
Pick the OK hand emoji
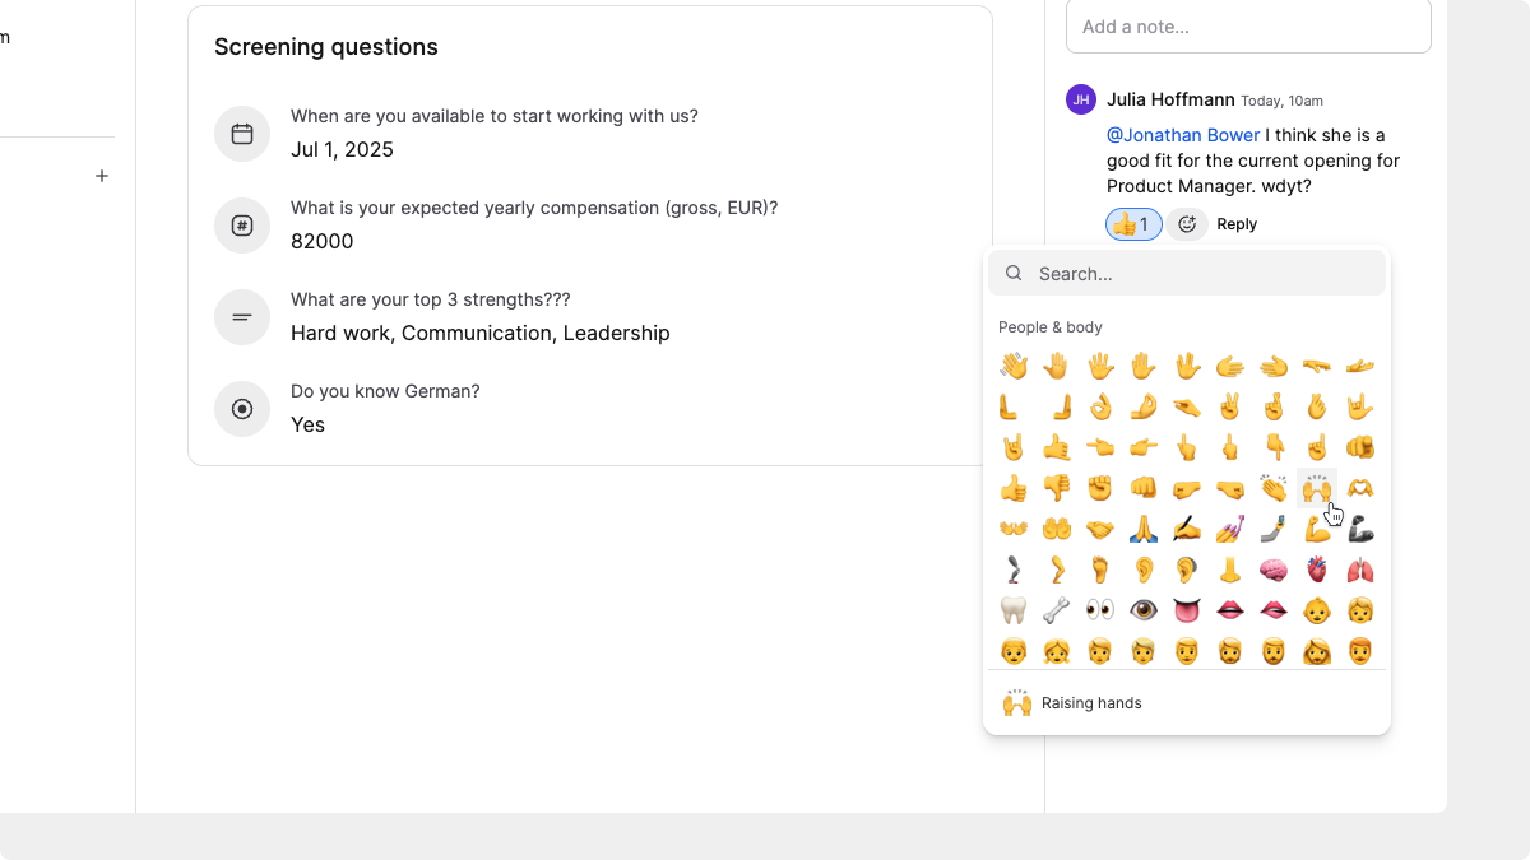click(1100, 407)
